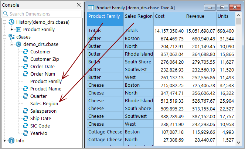This screenshot has width=245, height=149.
Task: Click the icon beside Product Name
Action: pos(25,89)
